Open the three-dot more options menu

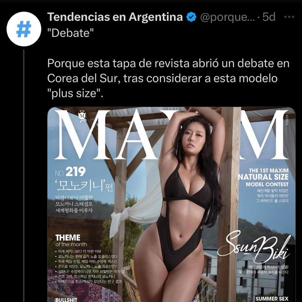point(289,17)
